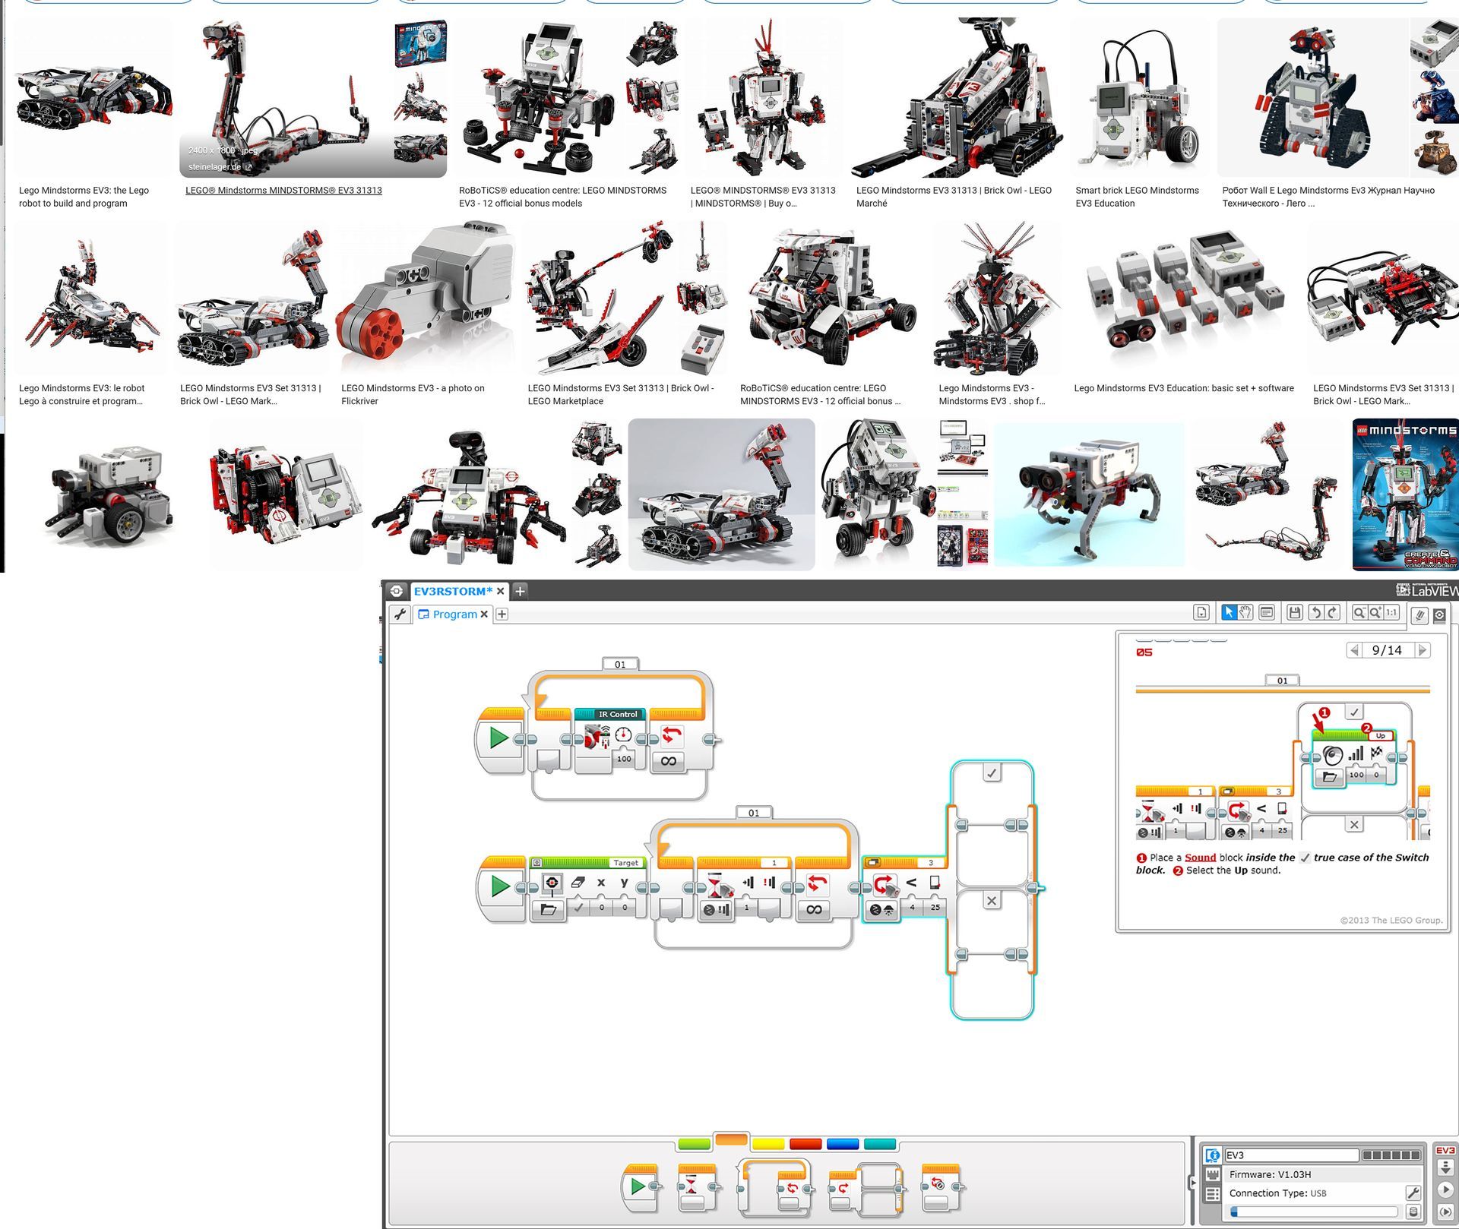The height and width of the screenshot is (1229, 1459).
Task: Go to next instruction step arrow
Action: pyautogui.click(x=1423, y=650)
